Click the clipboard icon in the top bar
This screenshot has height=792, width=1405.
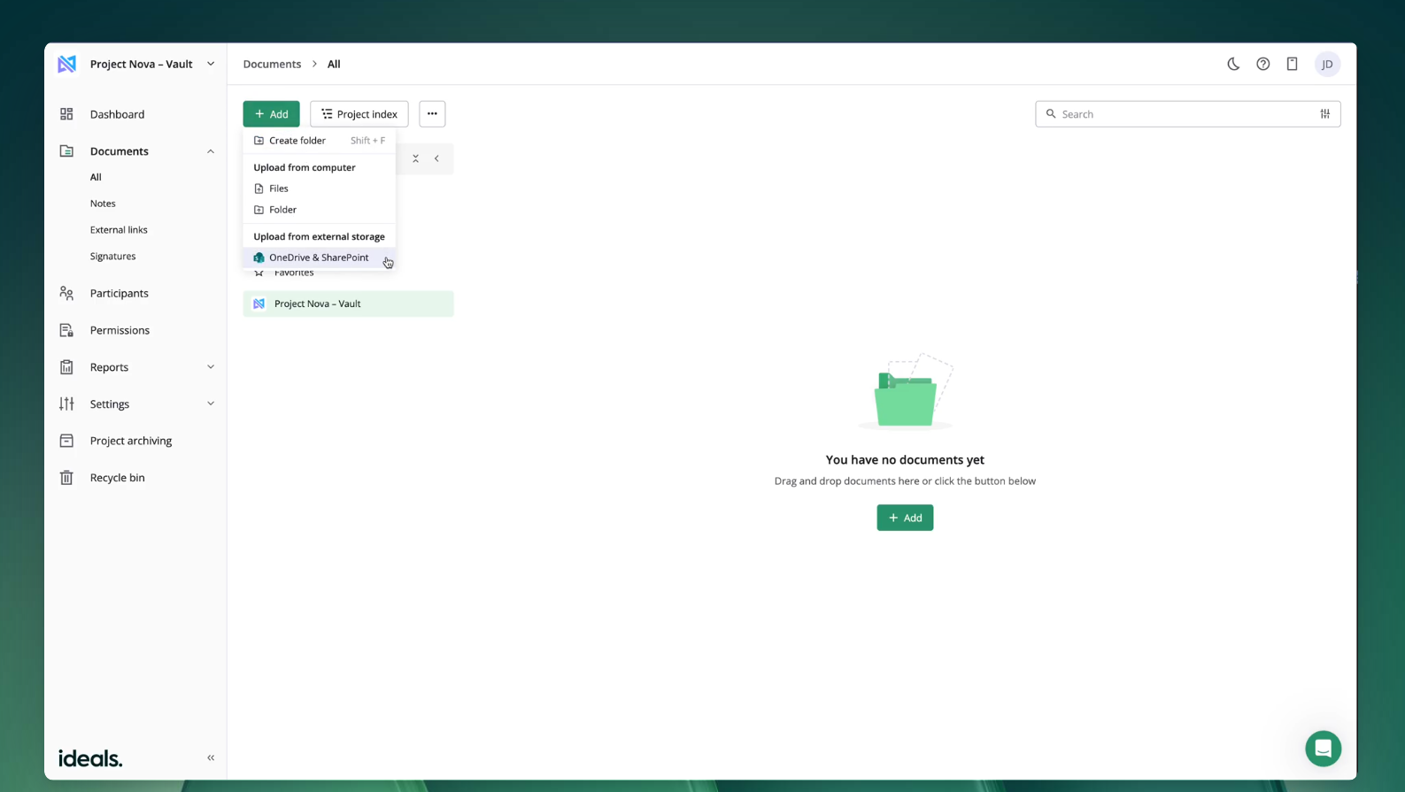click(1293, 64)
